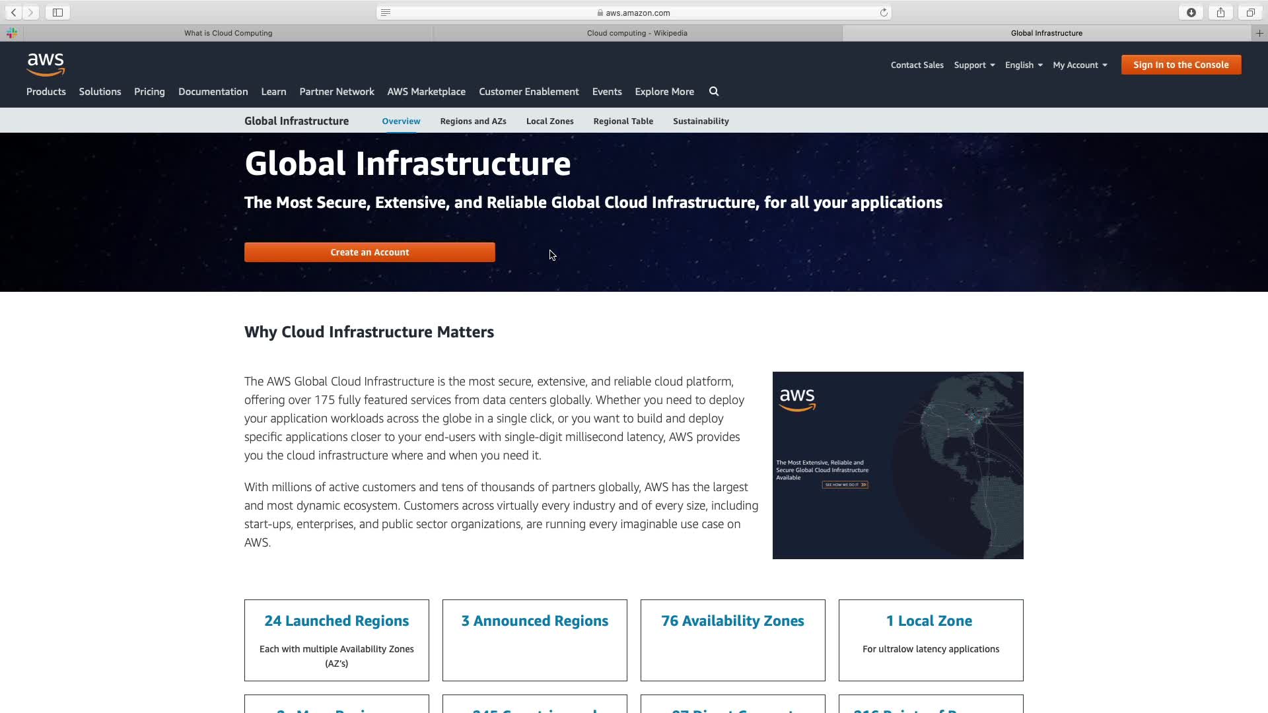The width and height of the screenshot is (1268, 713).
Task: Expand the English language dropdown
Action: (x=1024, y=65)
